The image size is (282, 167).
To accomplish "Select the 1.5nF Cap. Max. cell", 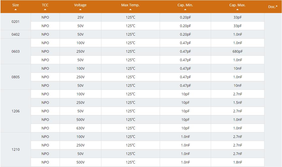I will tap(237, 103).
